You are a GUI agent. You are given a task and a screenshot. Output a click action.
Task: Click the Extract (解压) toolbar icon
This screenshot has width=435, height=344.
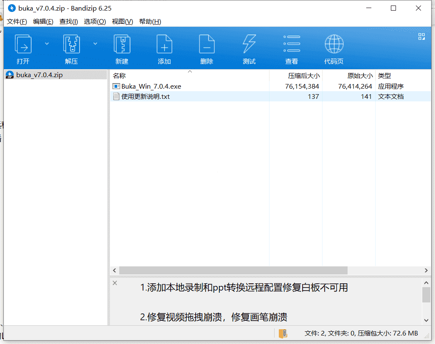tap(71, 44)
